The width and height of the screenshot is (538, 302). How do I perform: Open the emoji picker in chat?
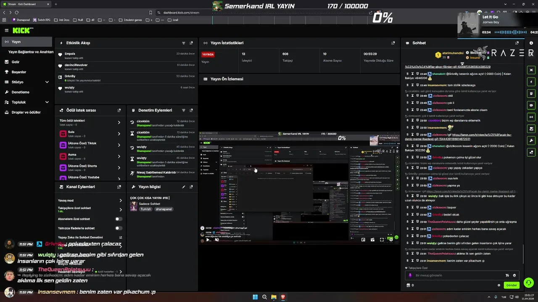click(514, 275)
